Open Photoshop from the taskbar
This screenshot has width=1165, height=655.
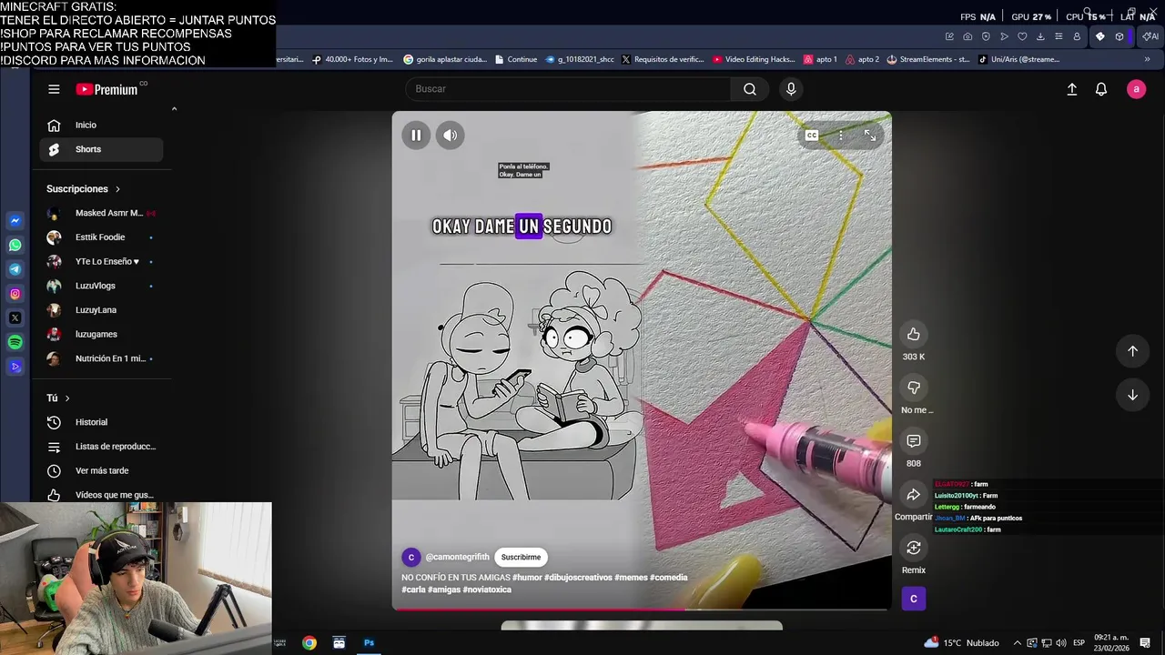(370, 643)
